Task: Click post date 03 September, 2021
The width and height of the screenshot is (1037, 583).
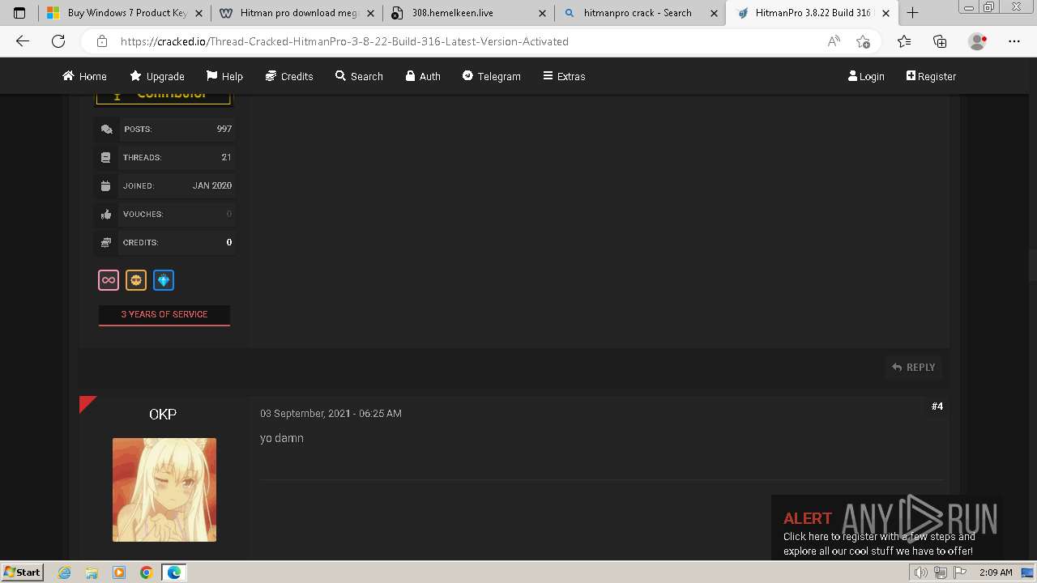Action: [x=331, y=413]
